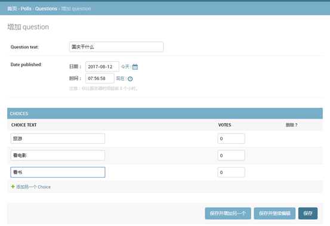The height and width of the screenshot is (226, 330).
Task: Click the CHOICE TEXT column header
Action: [x=24, y=125]
